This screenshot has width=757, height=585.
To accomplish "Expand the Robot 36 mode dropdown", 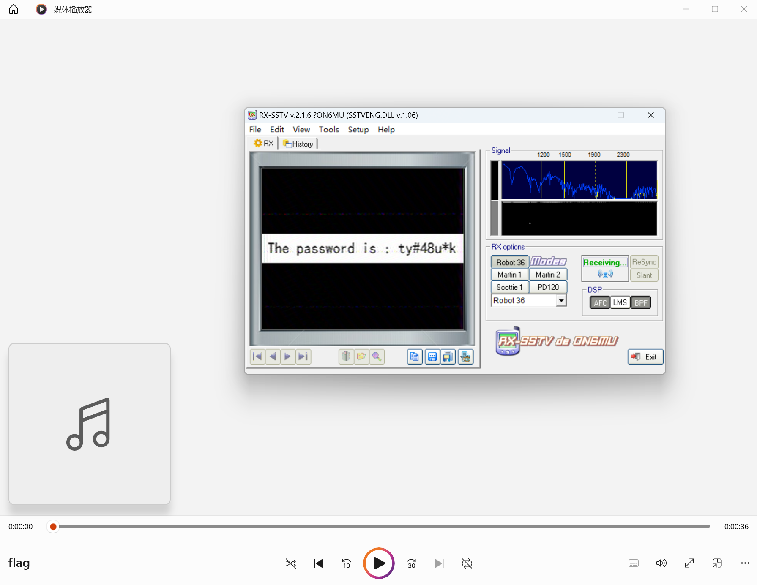I will 561,300.
